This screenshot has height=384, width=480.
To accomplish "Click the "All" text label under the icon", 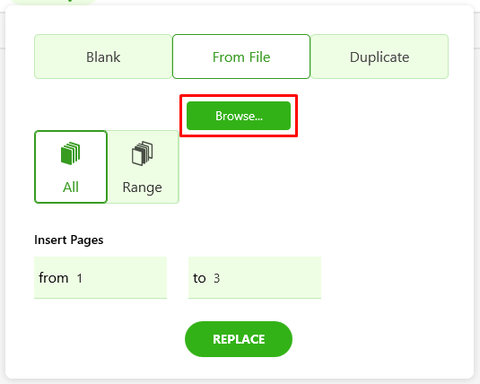I will [x=71, y=187].
